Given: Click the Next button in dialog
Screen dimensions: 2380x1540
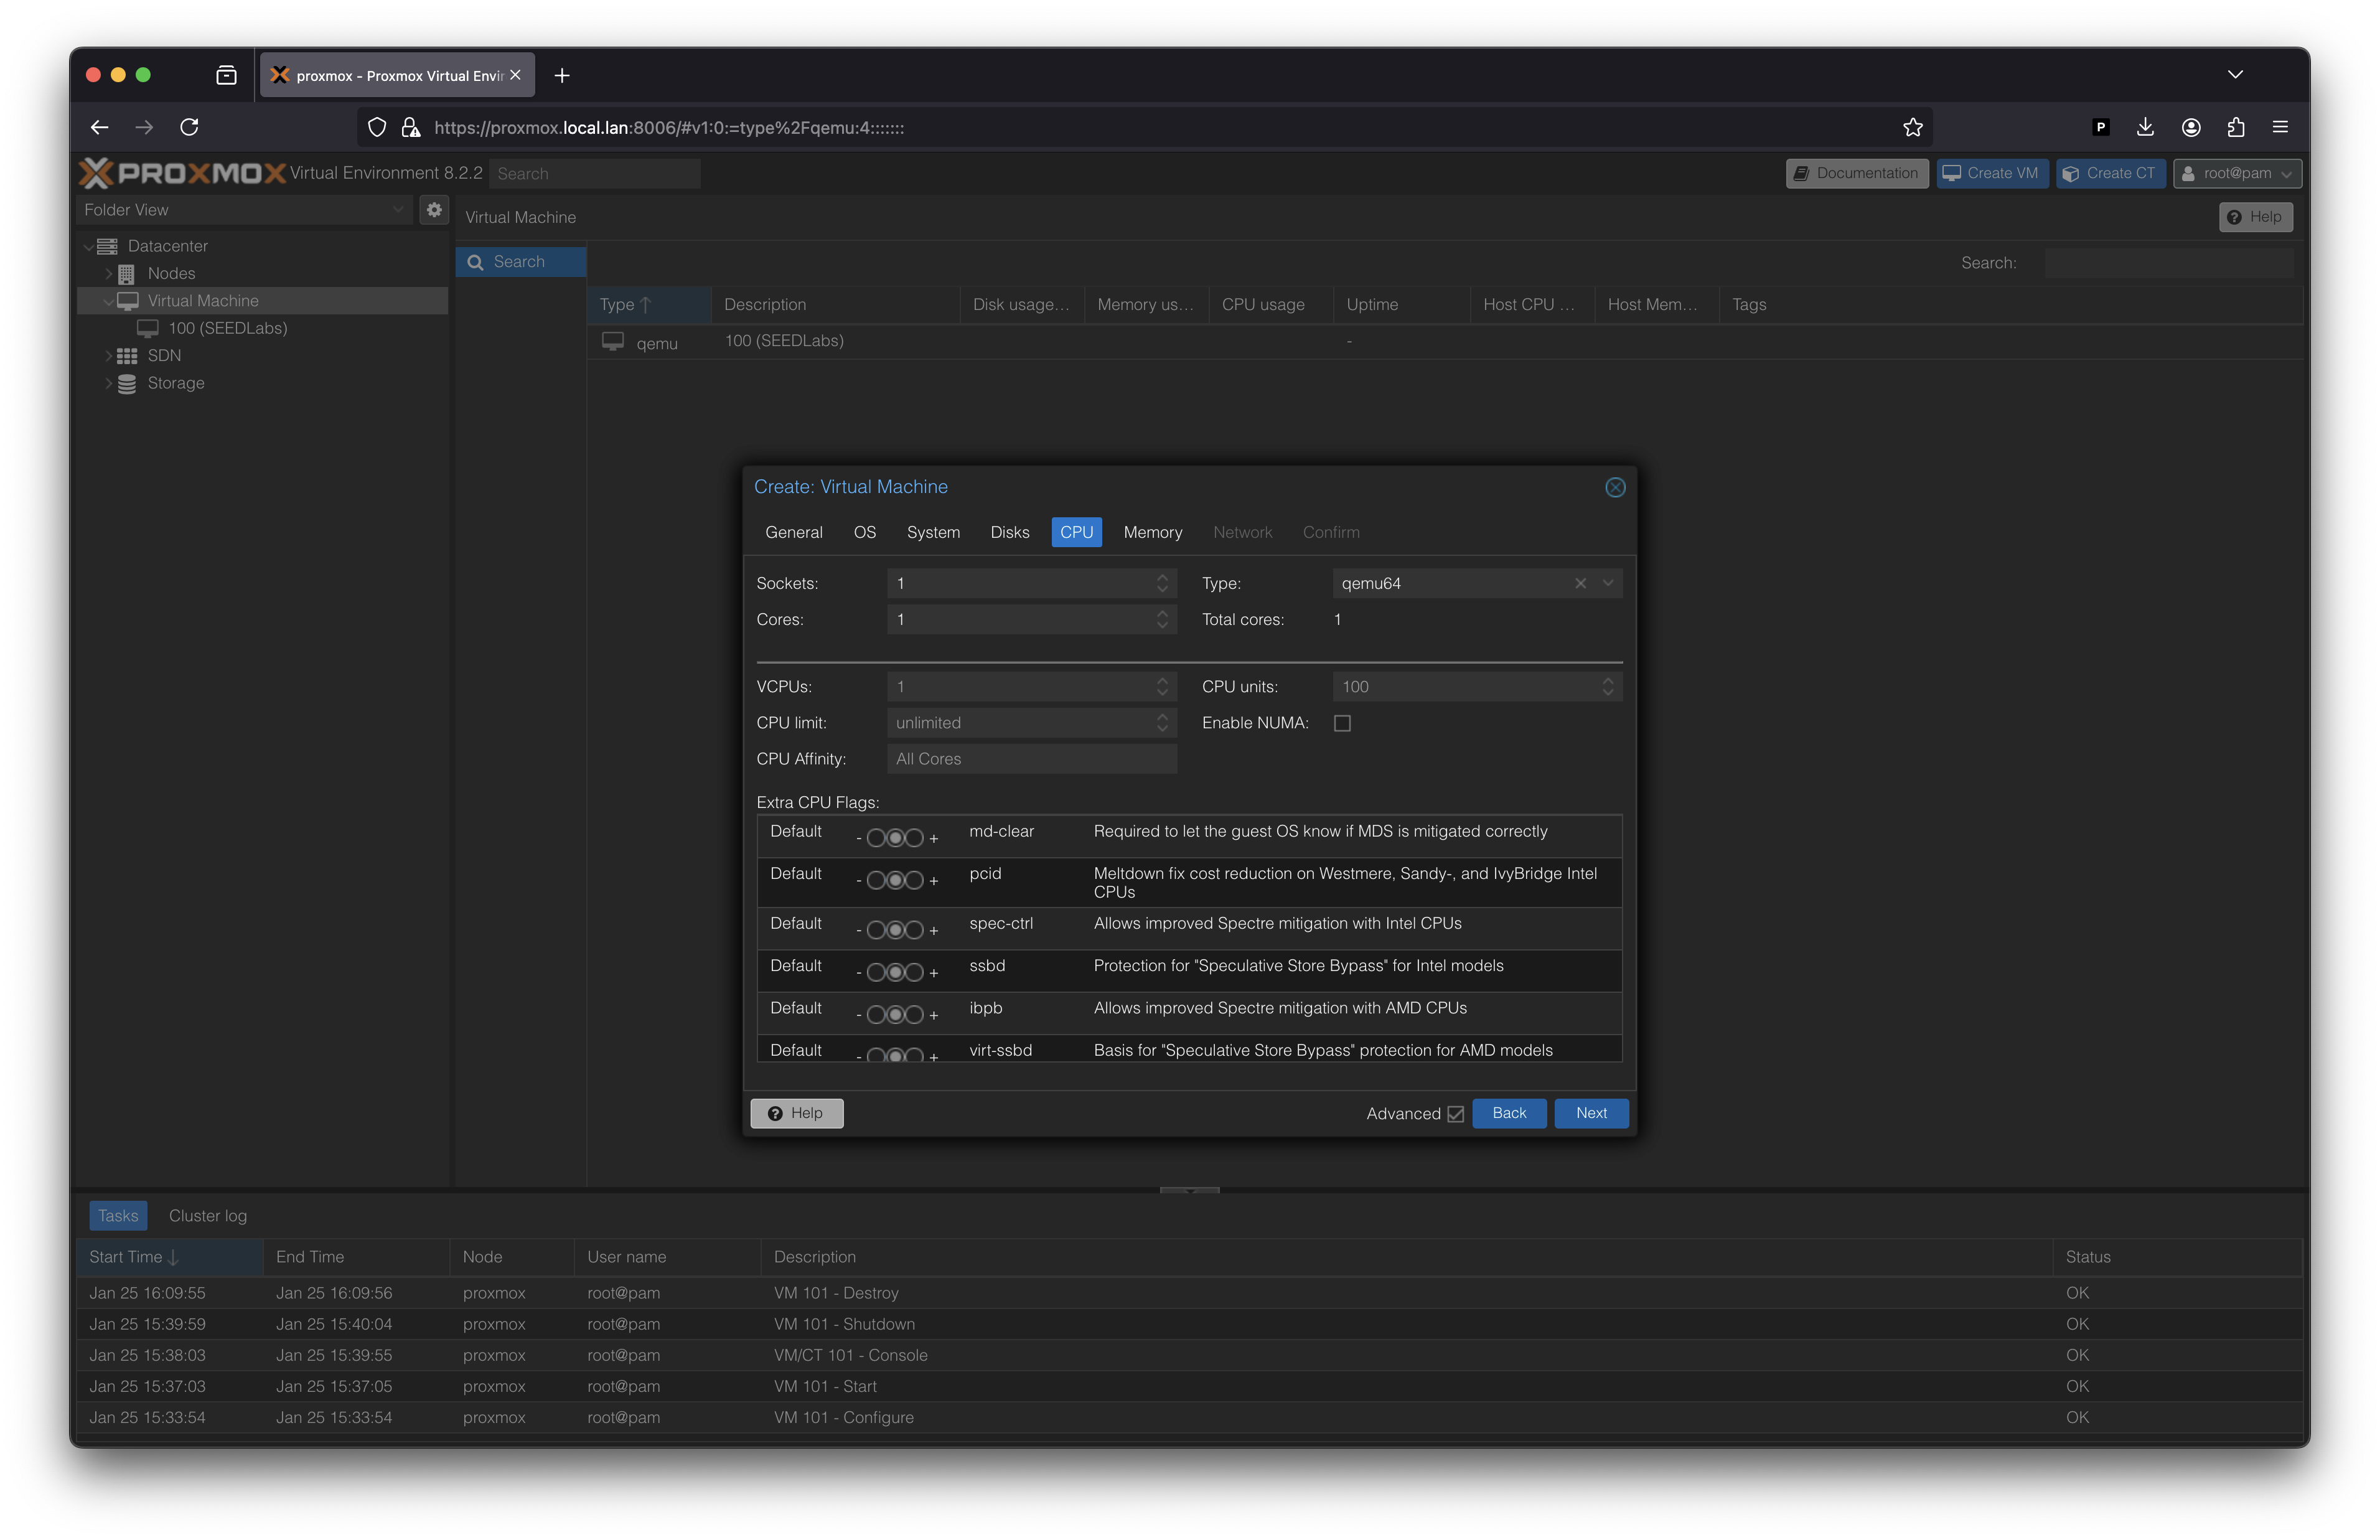Looking at the screenshot, I should coord(1590,1113).
